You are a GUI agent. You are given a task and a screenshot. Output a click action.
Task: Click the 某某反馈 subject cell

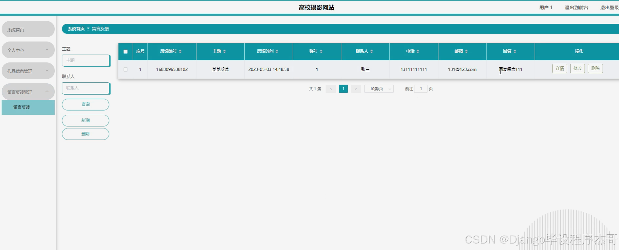[220, 69]
